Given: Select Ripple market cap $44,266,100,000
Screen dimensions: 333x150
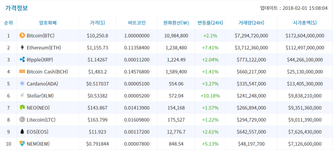Looking at the screenshot, I should pyautogui.click(x=305, y=60).
